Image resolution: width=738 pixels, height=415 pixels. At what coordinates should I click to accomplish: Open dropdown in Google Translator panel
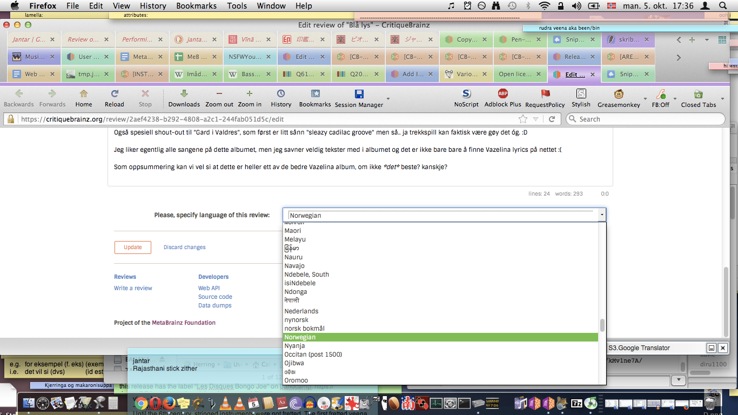[679, 380]
